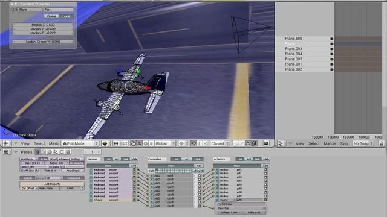
Task: Select the rotate manipulator circle icon
Action: click(146, 143)
